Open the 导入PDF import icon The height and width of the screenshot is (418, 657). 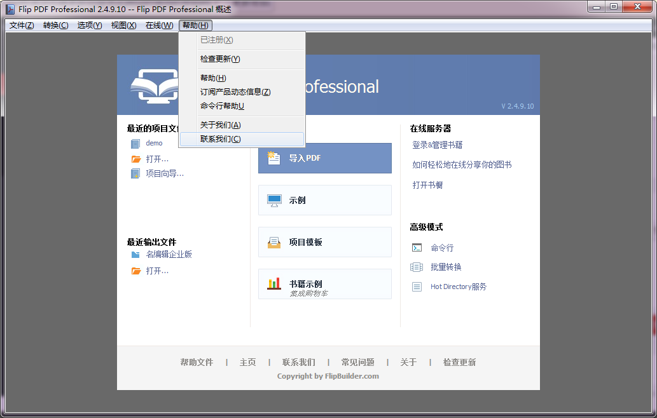click(273, 158)
